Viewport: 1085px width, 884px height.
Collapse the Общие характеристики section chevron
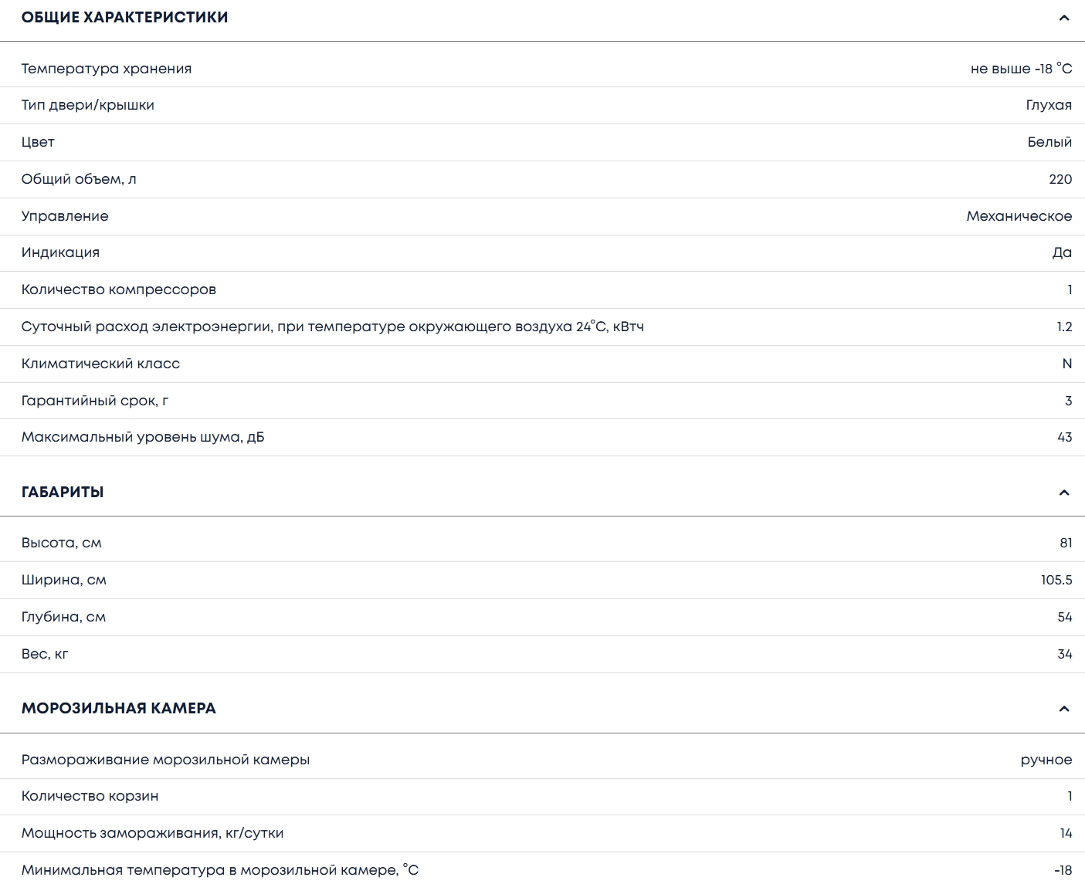tap(1064, 18)
